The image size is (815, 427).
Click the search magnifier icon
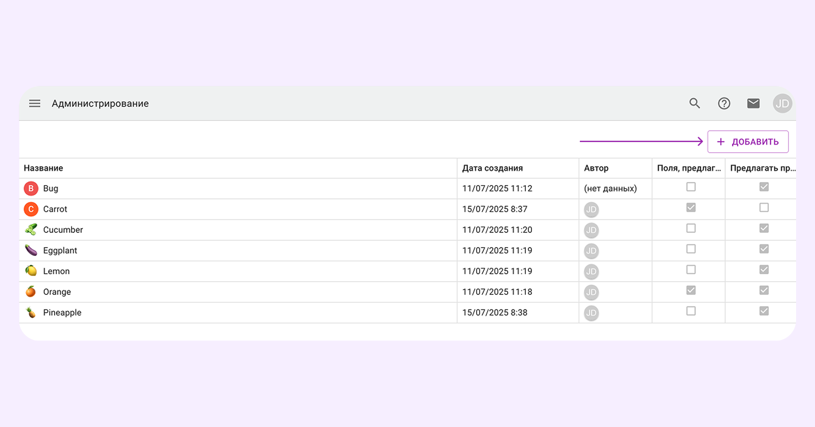tap(695, 103)
